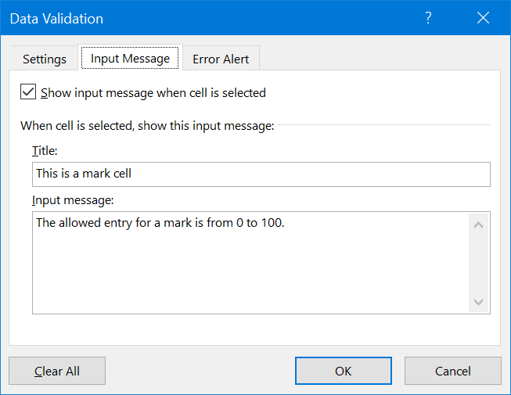The image size is (511, 395).
Task: Click into the Title text field
Action: (x=261, y=174)
